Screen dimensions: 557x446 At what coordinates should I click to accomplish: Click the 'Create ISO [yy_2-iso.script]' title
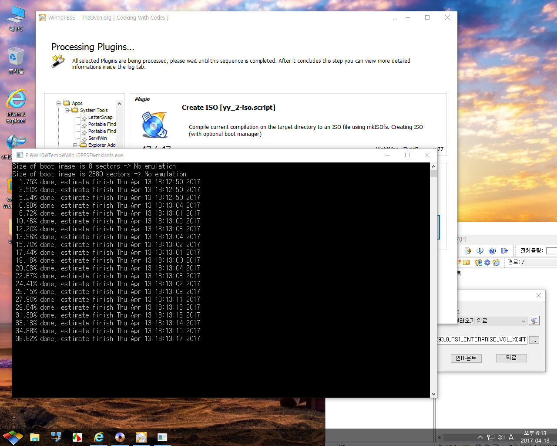[228, 108]
